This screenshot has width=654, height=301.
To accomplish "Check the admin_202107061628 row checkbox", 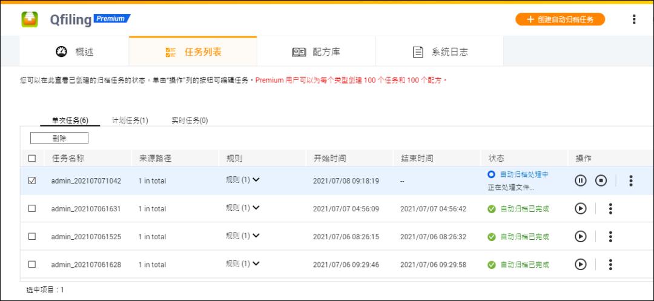I will (32, 264).
